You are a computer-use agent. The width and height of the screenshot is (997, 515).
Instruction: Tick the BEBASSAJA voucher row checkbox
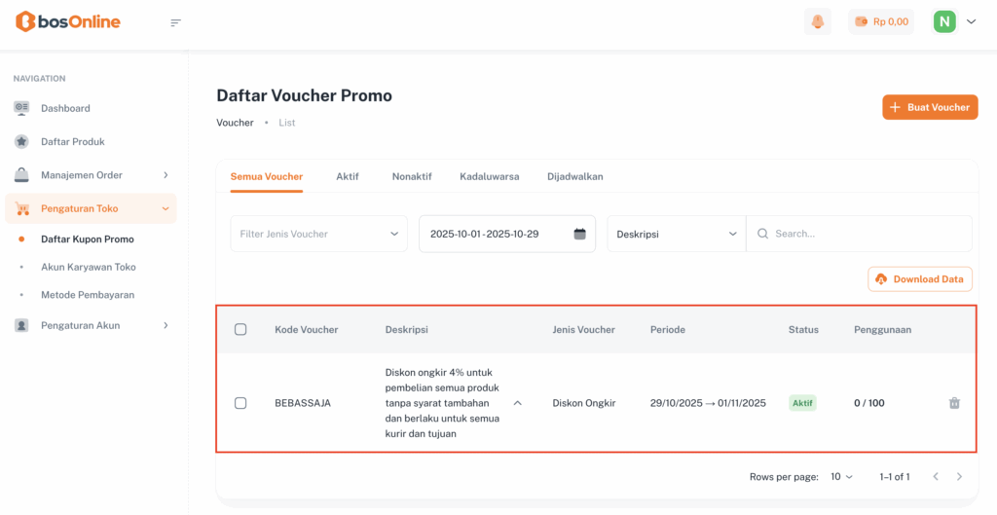[240, 403]
